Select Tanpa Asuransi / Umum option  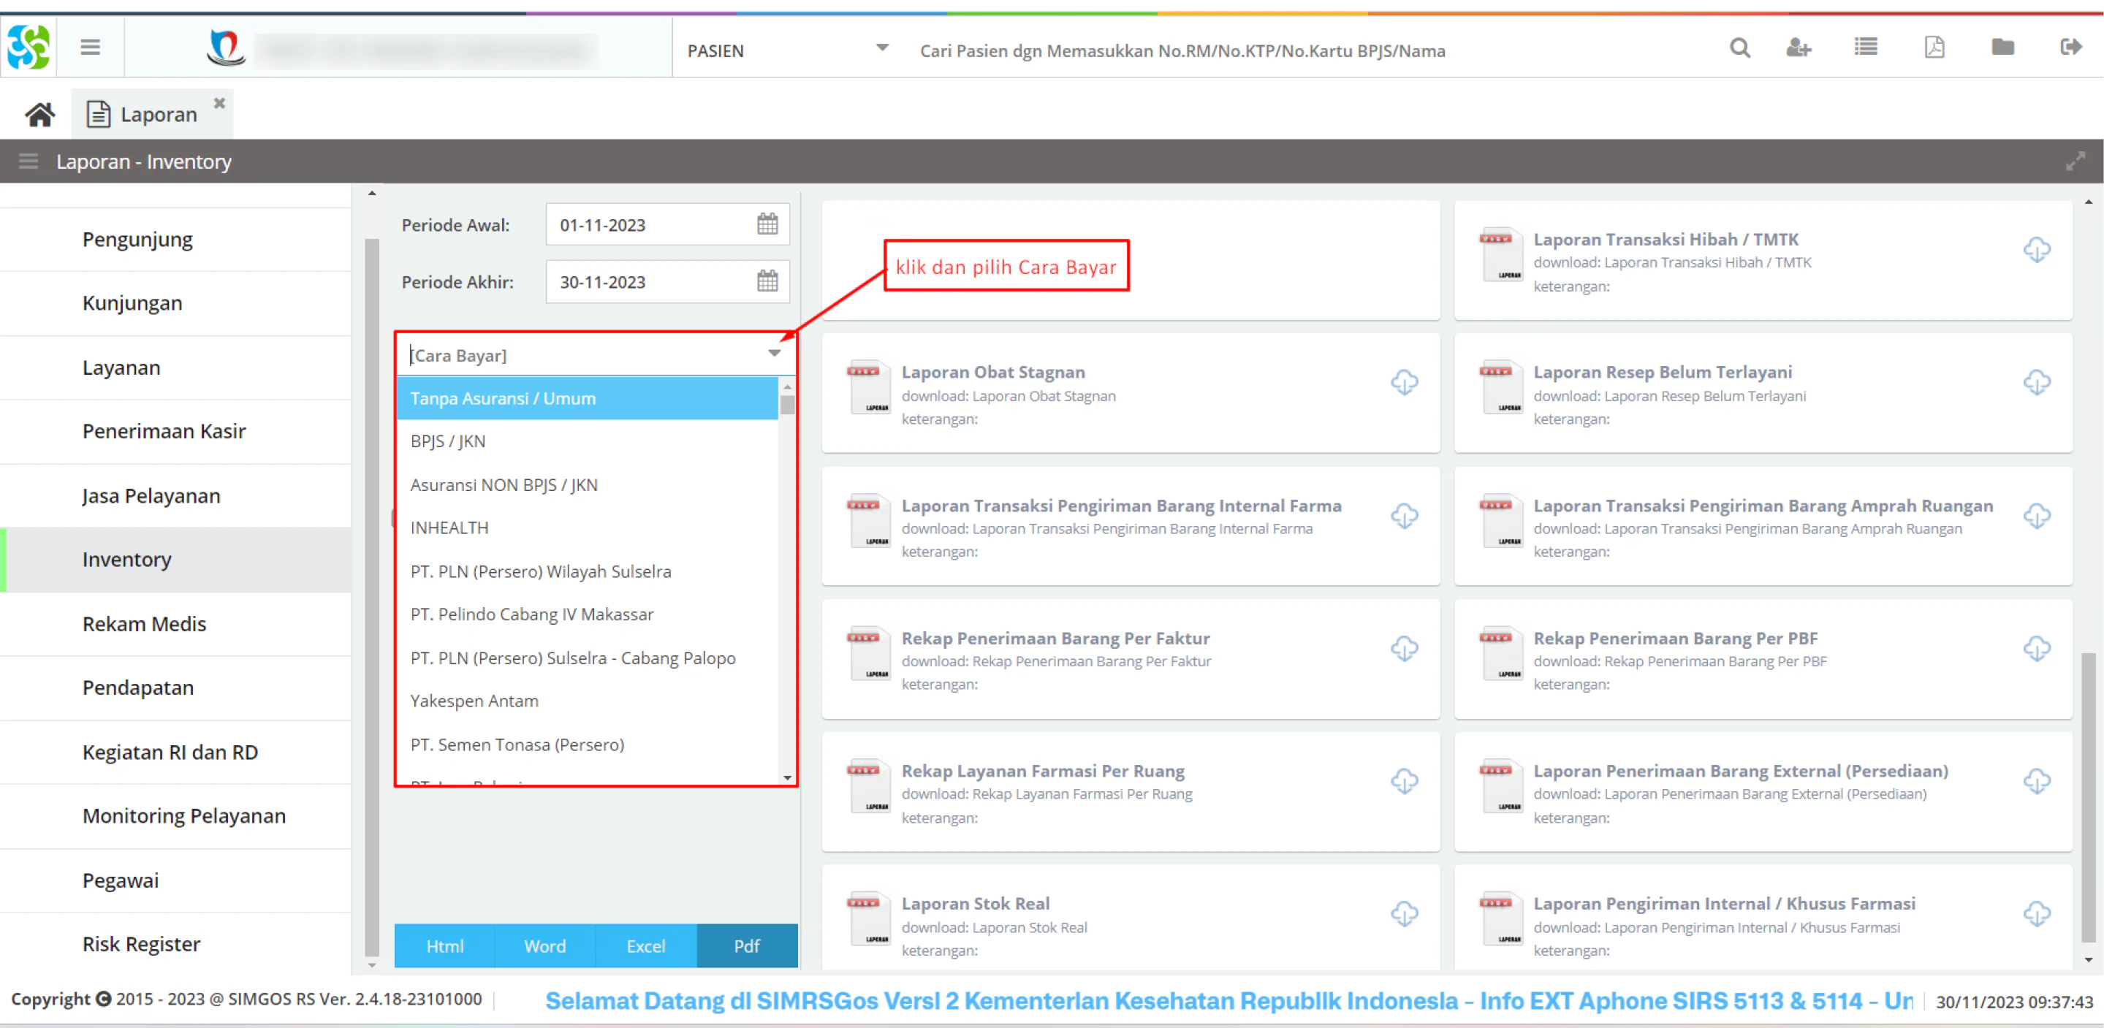pyautogui.click(x=586, y=398)
